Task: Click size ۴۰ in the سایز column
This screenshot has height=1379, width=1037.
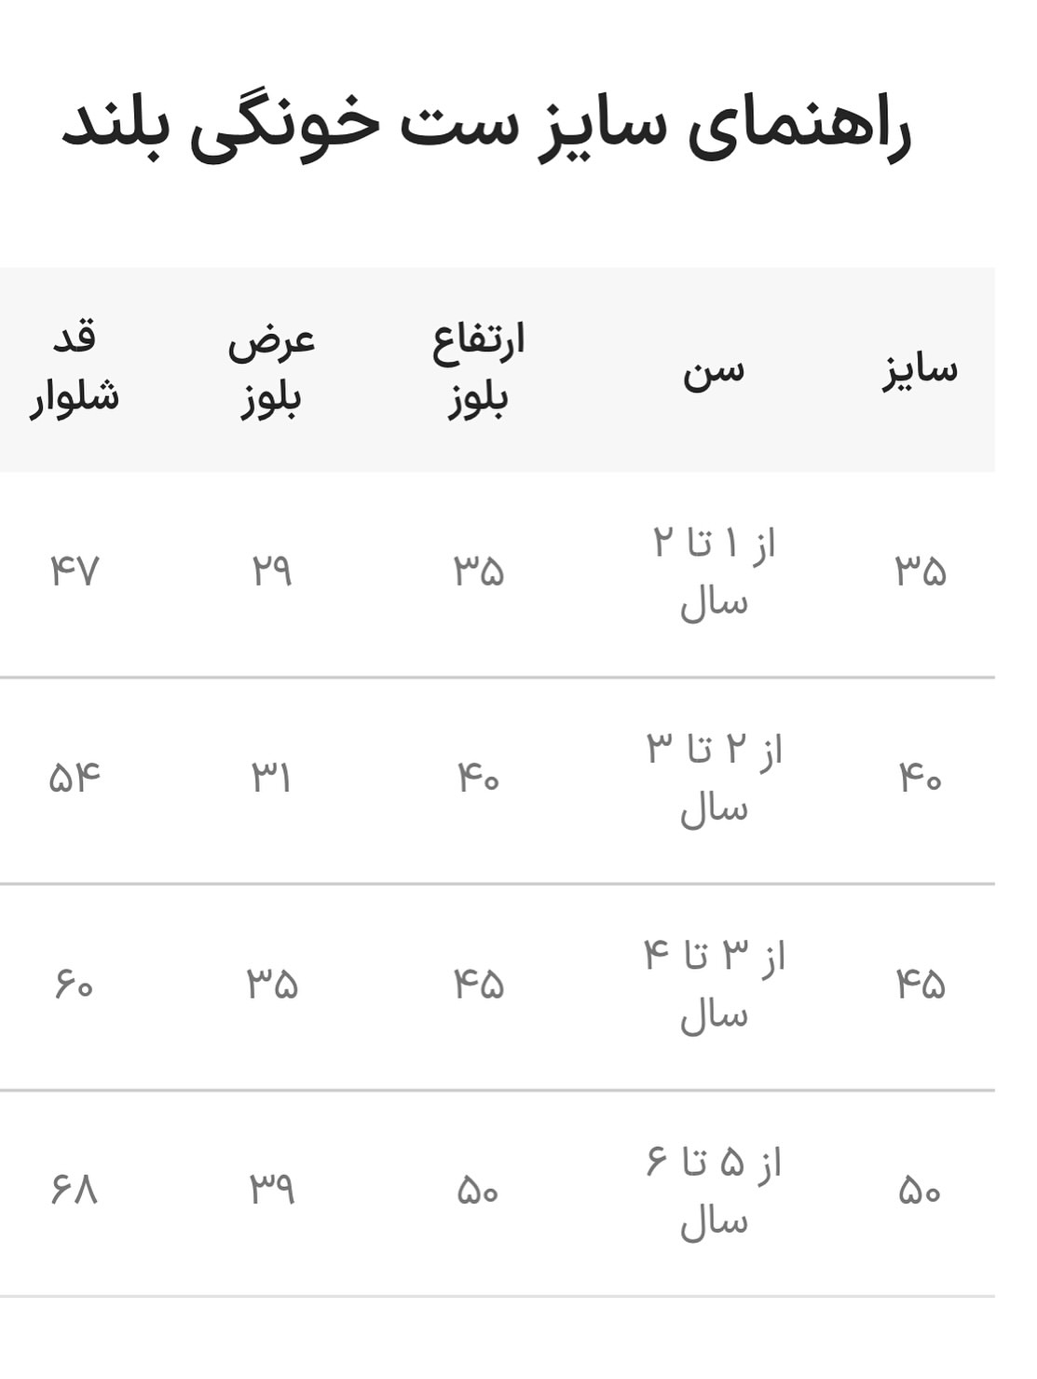Action: pos(920,778)
